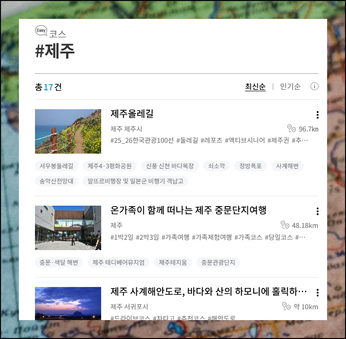346x339 pixels.
Task: Open 온가족이 함께 떠나는 제주 중문단지여행
Action: [x=188, y=210]
